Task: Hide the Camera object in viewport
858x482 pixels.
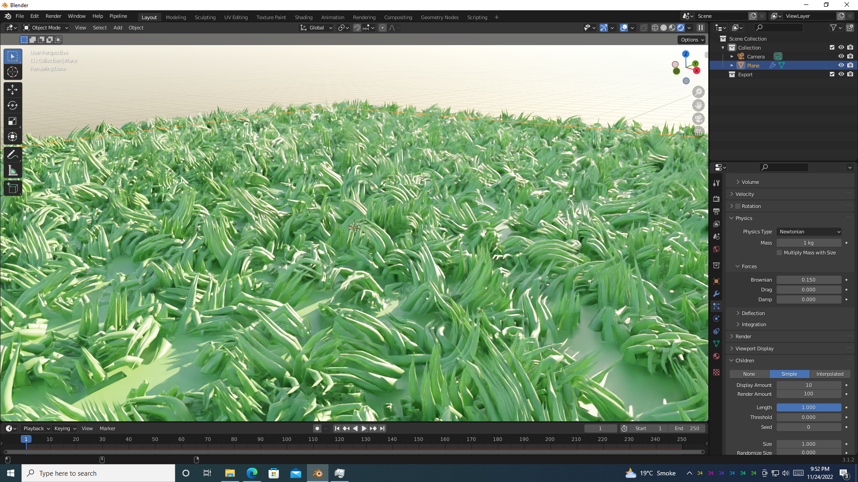Action: 841,56
